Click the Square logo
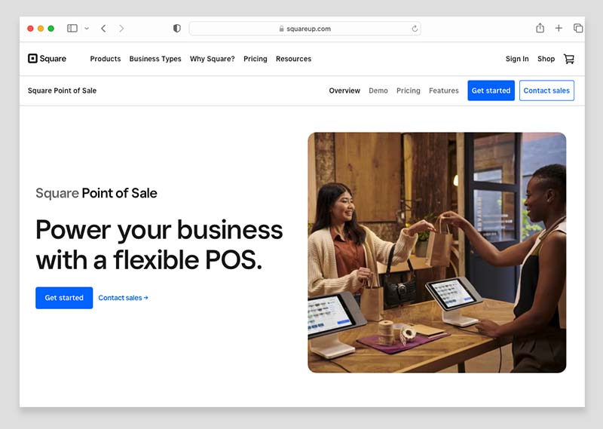This screenshot has width=603, height=429. point(47,59)
